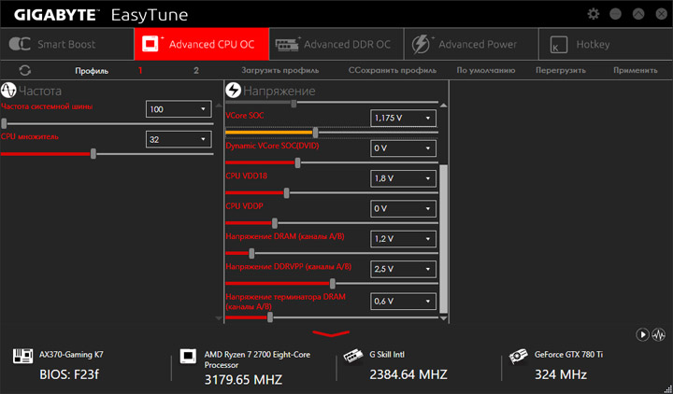Open the DRAM terminator dropdown showing 0,6 V
Viewport: 673px width, 394px height.
pos(403,302)
